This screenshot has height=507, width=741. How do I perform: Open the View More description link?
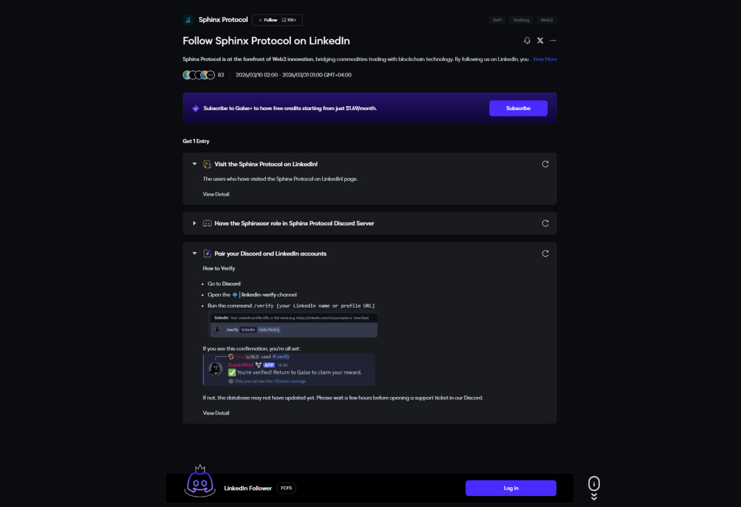(x=545, y=59)
